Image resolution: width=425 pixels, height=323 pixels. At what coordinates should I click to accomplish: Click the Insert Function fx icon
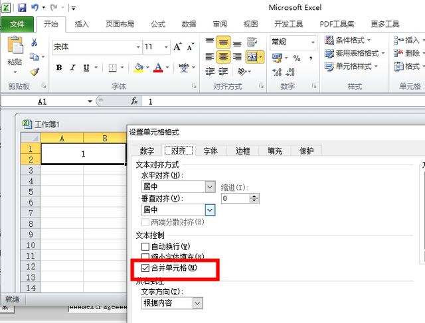[134, 101]
